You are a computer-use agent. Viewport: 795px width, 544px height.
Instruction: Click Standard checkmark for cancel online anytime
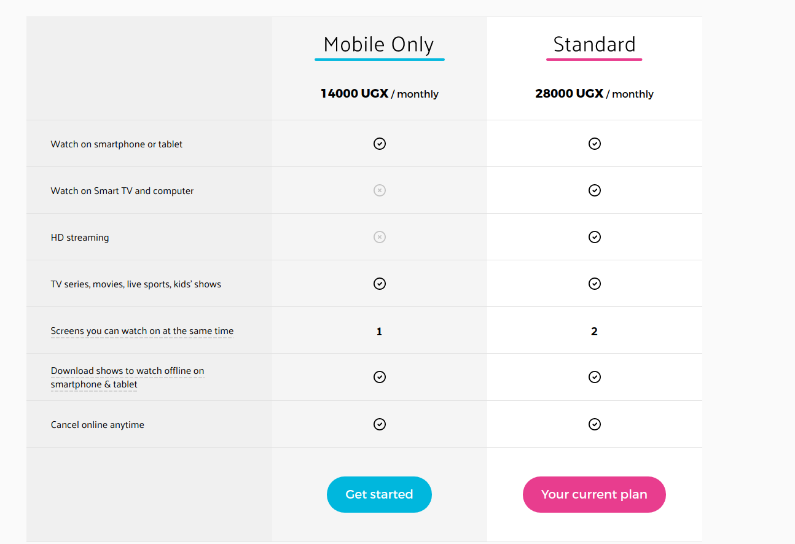tap(595, 424)
